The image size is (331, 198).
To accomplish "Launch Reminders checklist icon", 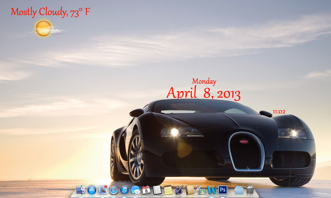I will [157, 190].
